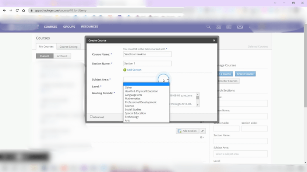This screenshot has height=172, width=307.
Task: Open the apps grid icon in header
Action: coord(219,27)
